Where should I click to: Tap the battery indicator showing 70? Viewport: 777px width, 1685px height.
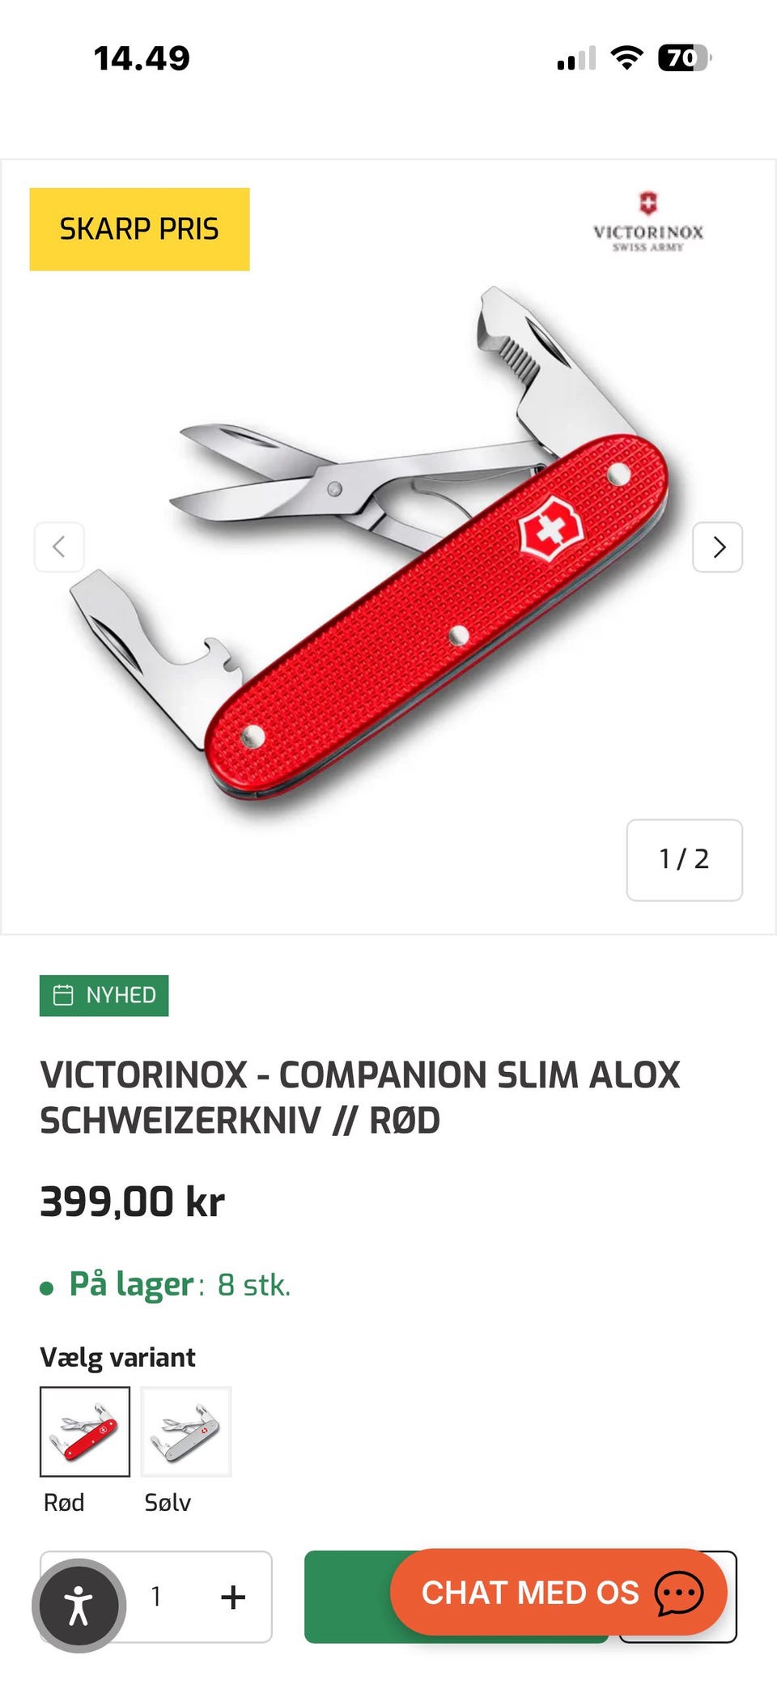point(685,57)
